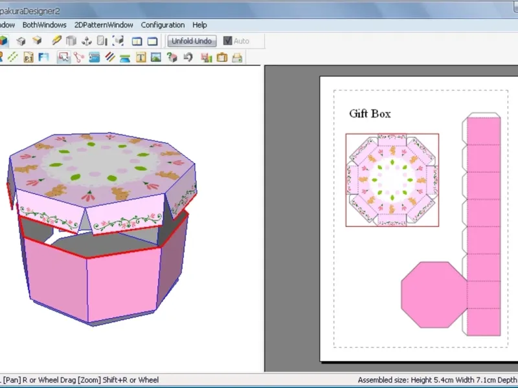Click the question mark cube icon
Viewport: 518px width, 388px height.
pos(172,58)
